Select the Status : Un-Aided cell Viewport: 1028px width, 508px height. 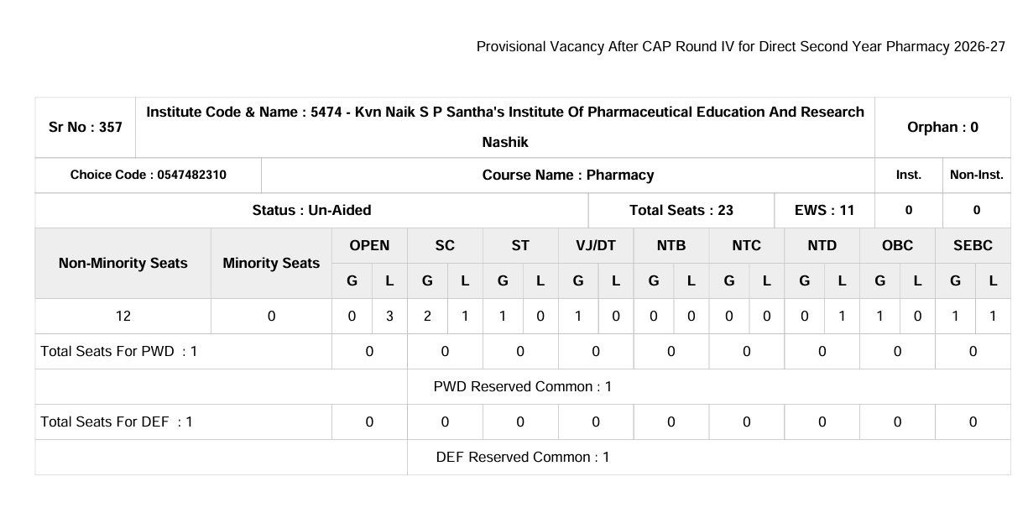pos(312,211)
